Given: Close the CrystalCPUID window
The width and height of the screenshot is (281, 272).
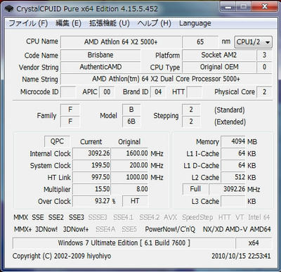Looking at the screenshot, I should [264, 7].
